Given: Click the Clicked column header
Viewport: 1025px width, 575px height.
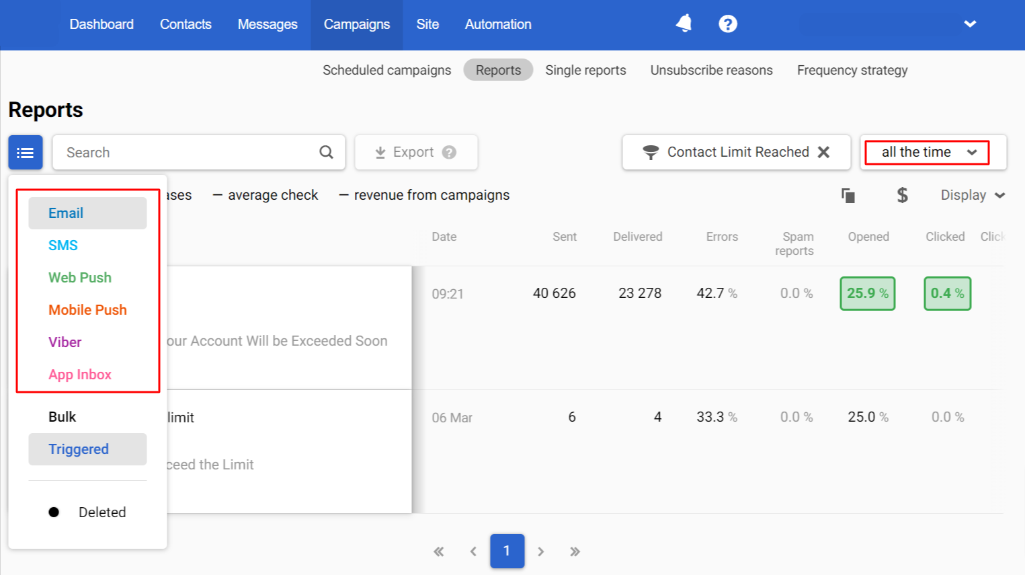Looking at the screenshot, I should pyautogui.click(x=945, y=237).
